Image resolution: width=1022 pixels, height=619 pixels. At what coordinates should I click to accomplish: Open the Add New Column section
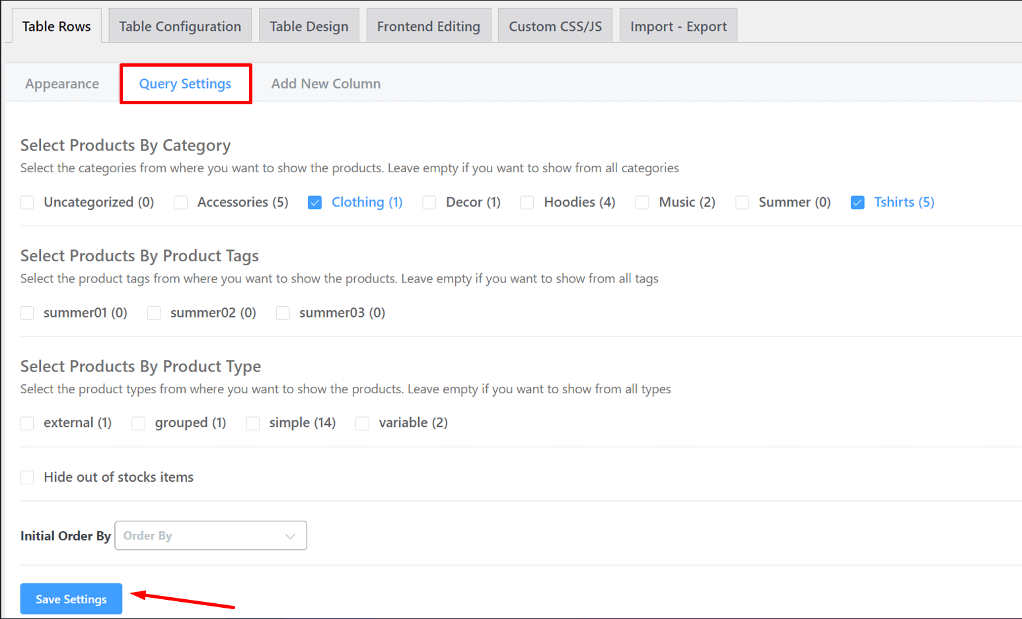click(x=325, y=83)
